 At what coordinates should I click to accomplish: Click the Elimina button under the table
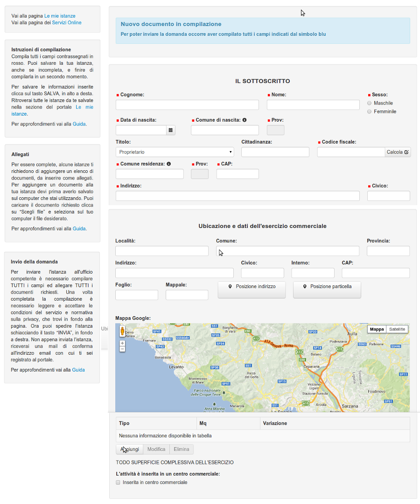(x=182, y=449)
